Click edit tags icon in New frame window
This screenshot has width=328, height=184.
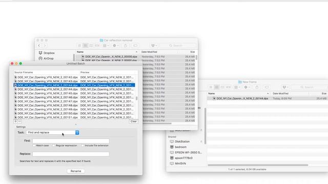point(266,87)
